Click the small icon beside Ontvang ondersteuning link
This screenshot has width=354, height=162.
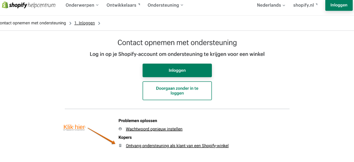[x=120, y=146]
